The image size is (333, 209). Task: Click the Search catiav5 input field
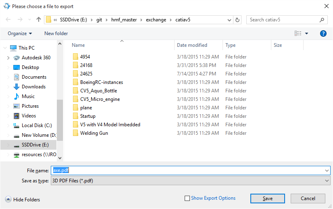pyautogui.click(x=282, y=20)
